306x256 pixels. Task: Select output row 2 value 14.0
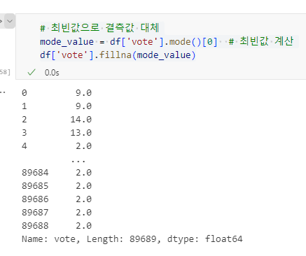click(81, 120)
